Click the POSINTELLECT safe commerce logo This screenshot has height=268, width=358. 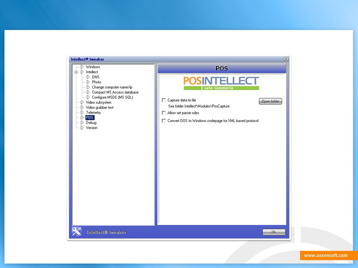[221, 83]
